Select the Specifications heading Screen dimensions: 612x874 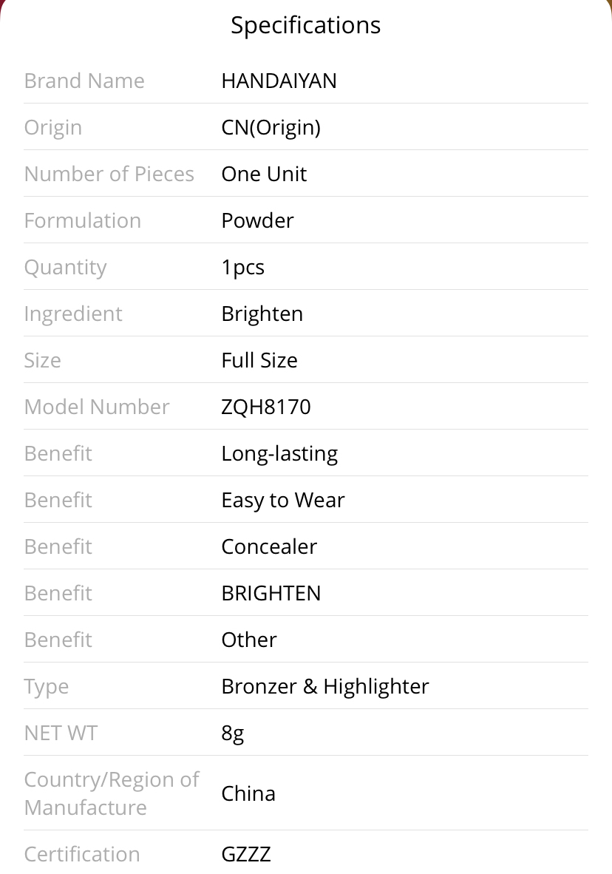pyautogui.click(x=305, y=26)
